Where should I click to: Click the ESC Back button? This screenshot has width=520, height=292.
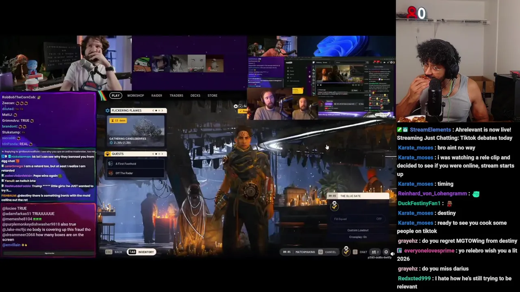tap(114, 252)
